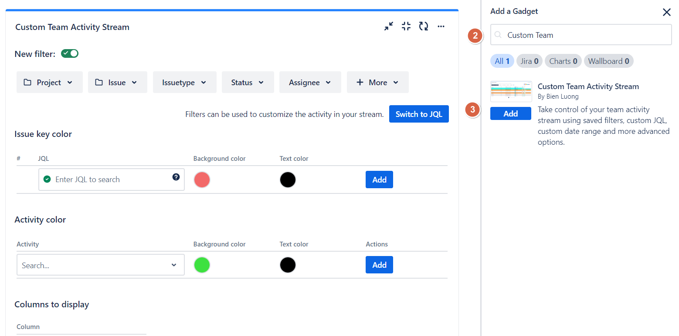This screenshot has height=336, width=679.
Task: Click the minimize gadget arrows icon
Action: click(x=388, y=27)
